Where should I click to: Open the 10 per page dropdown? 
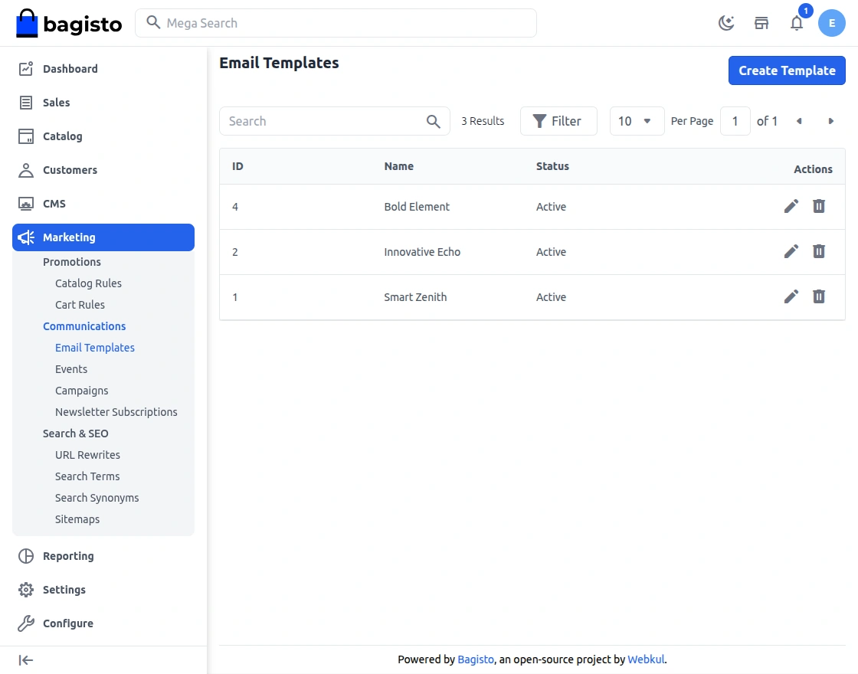coord(637,121)
